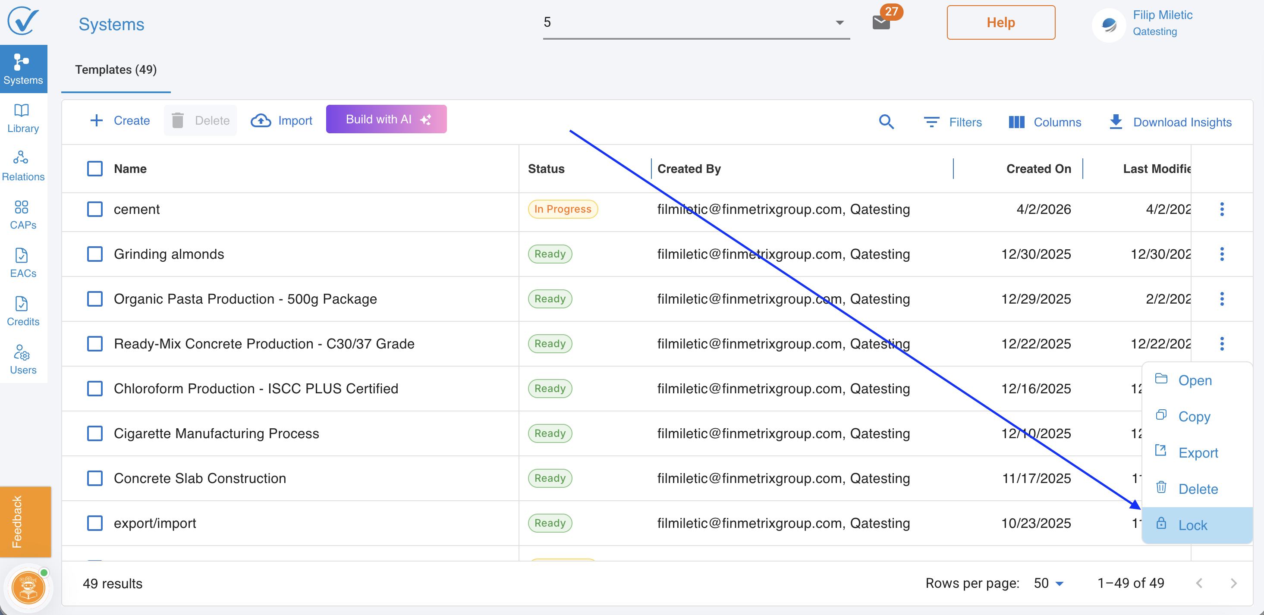Open three-dot menu for cement row
The width and height of the screenshot is (1264, 615).
[1221, 209]
